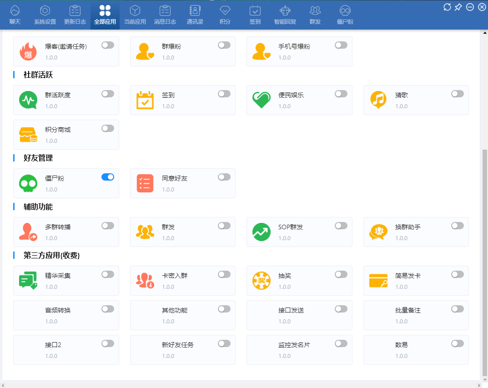This screenshot has height=388, width=488.
Task: Click the 积分商城 coin box icon
Action: click(28, 134)
